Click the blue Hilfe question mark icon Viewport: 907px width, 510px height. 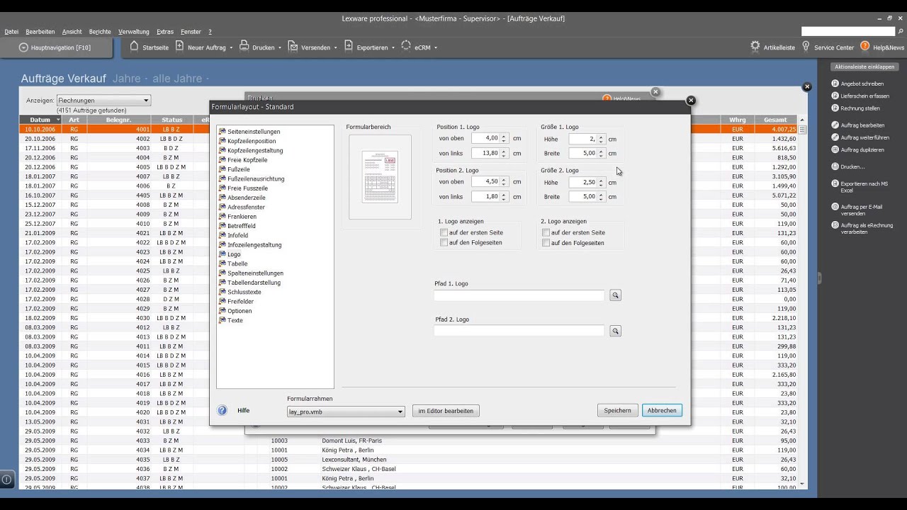(222, 410)
